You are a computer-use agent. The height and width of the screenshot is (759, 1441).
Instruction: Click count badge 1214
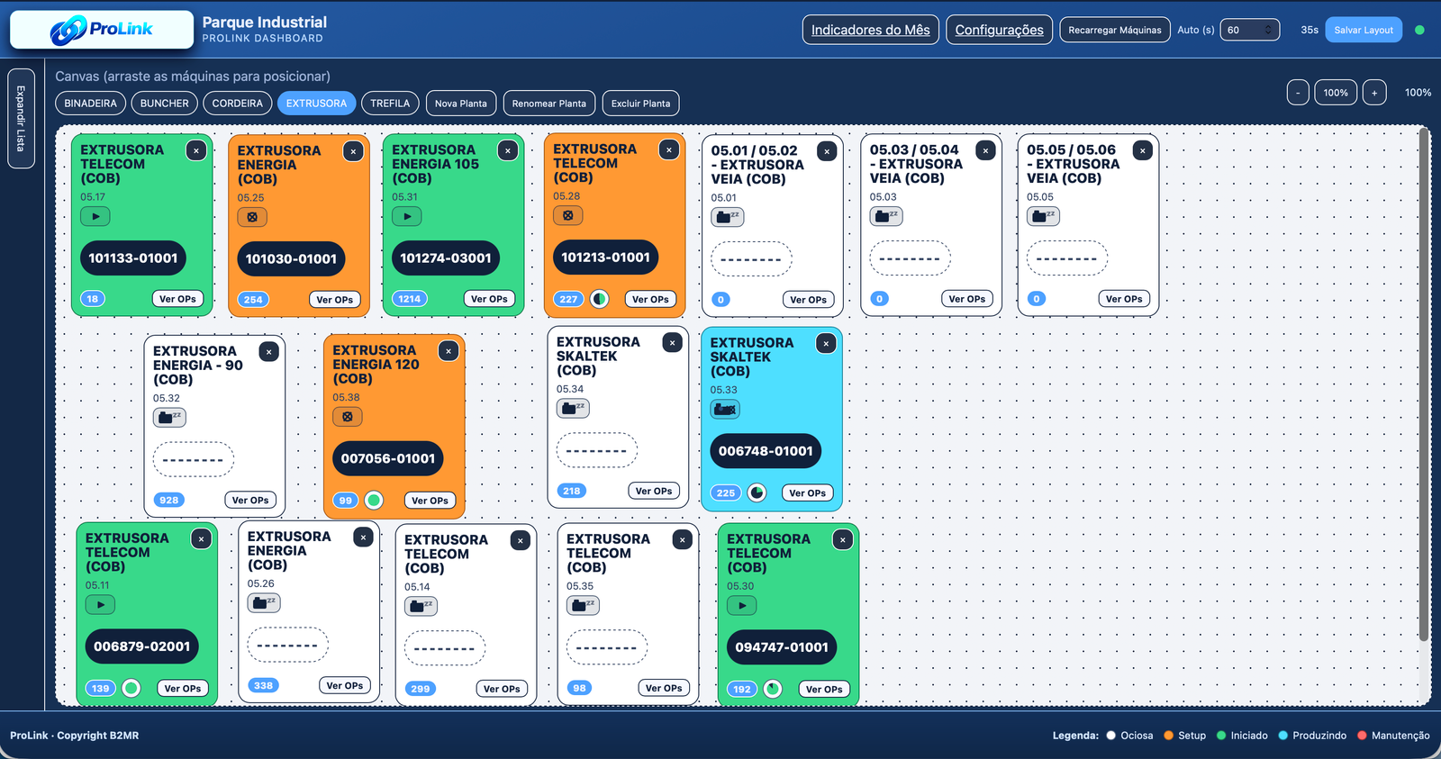pyautogui.click(x=410, y=299)
